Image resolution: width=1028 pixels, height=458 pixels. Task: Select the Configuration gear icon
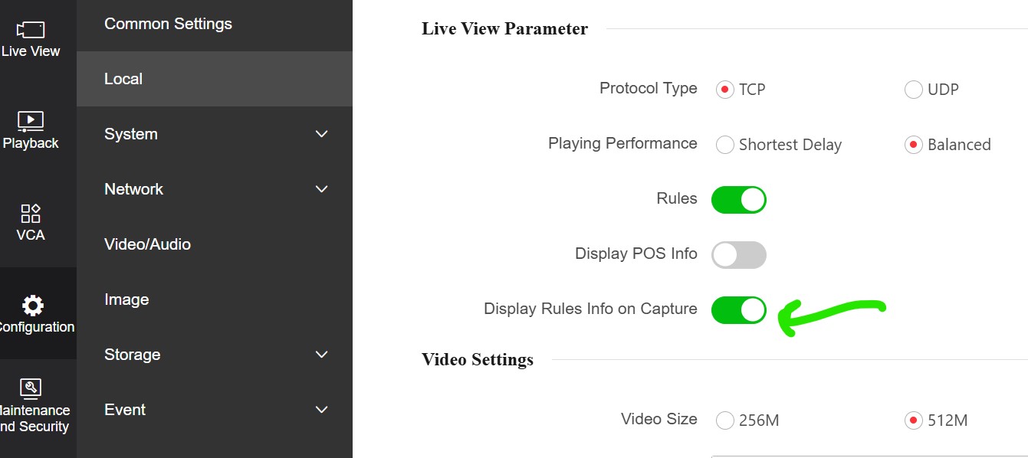coord(32,306)
